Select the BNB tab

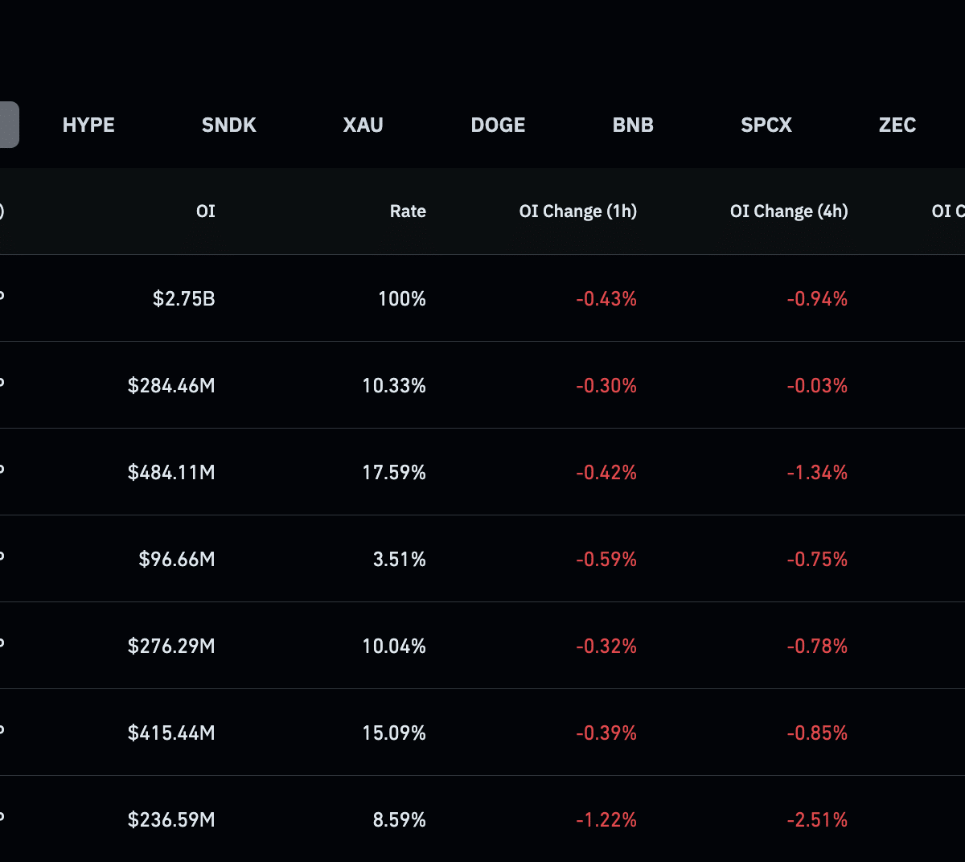pyautogui.click(x=633, y=125)
